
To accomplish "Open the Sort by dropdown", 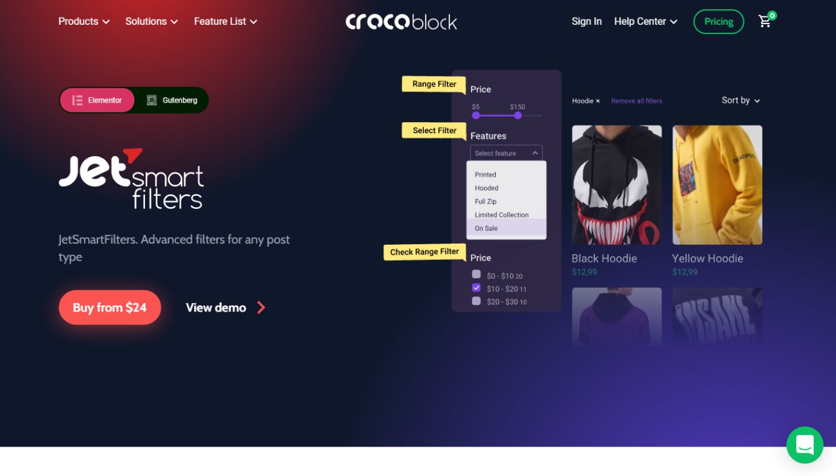I will (741, 101).
